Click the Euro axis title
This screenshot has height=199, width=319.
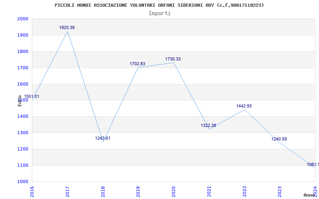pos(20,101)
